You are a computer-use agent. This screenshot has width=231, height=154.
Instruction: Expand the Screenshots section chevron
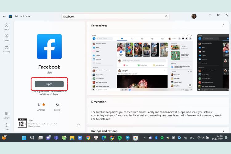pos(224,26)
